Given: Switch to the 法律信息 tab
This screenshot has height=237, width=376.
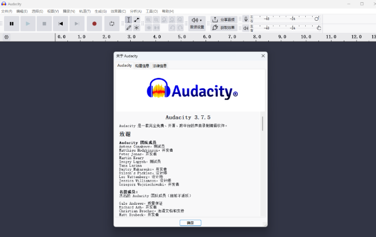Looking at the screenshot, I should click(x=159, y=66).
